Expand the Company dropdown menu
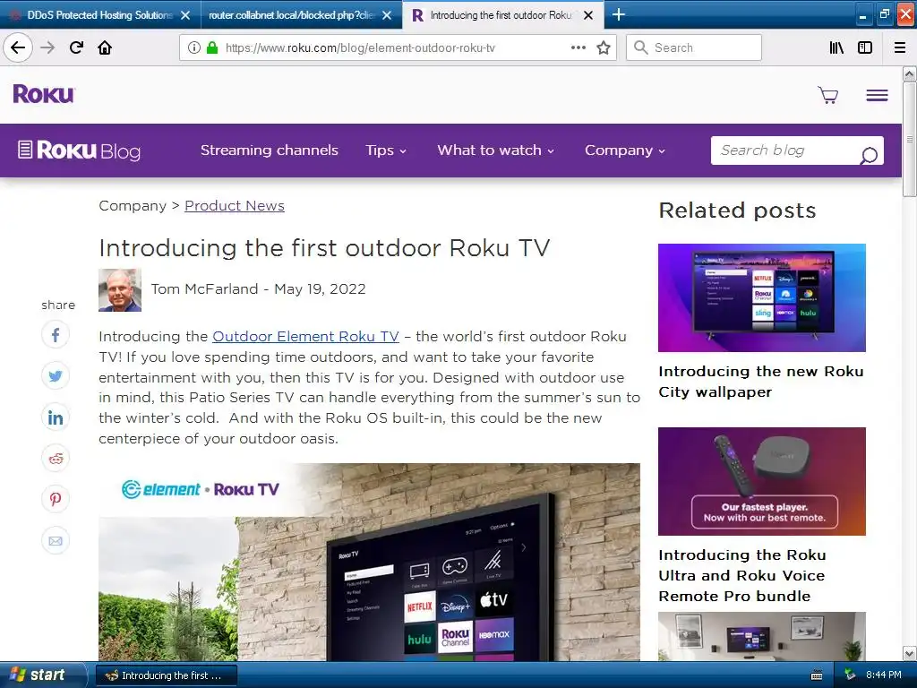 (x=624, y=150)
